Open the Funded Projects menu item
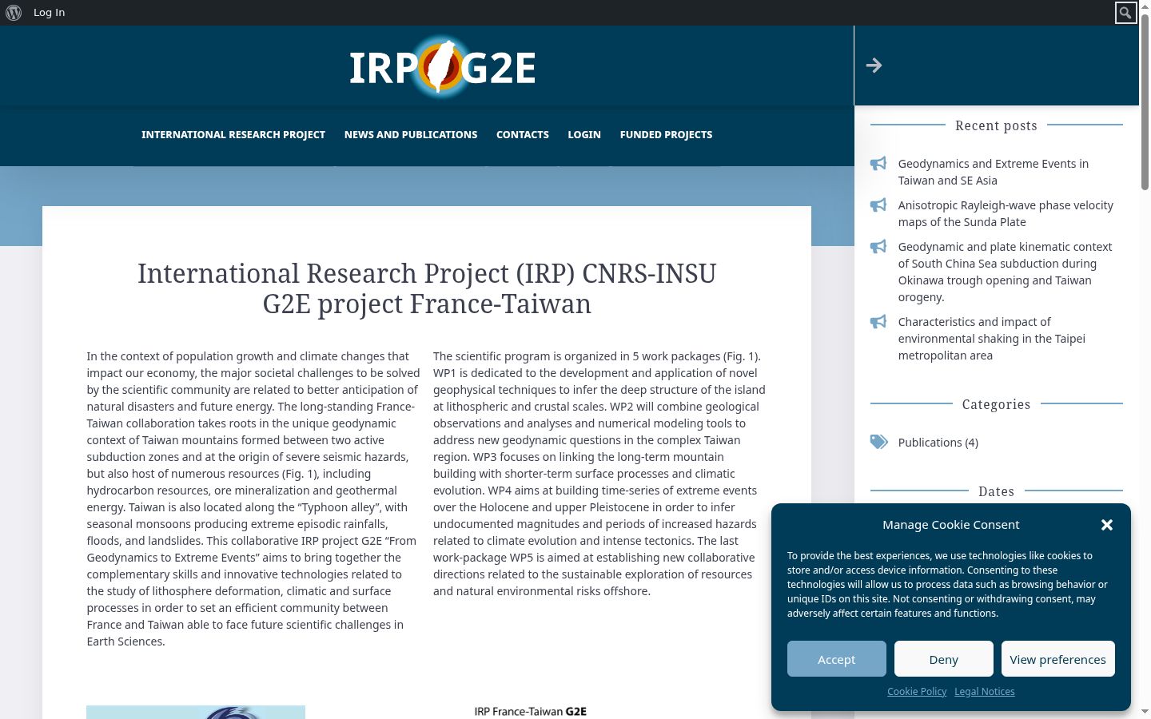Viewport: 1151px width, 719px height. (666, 134)
